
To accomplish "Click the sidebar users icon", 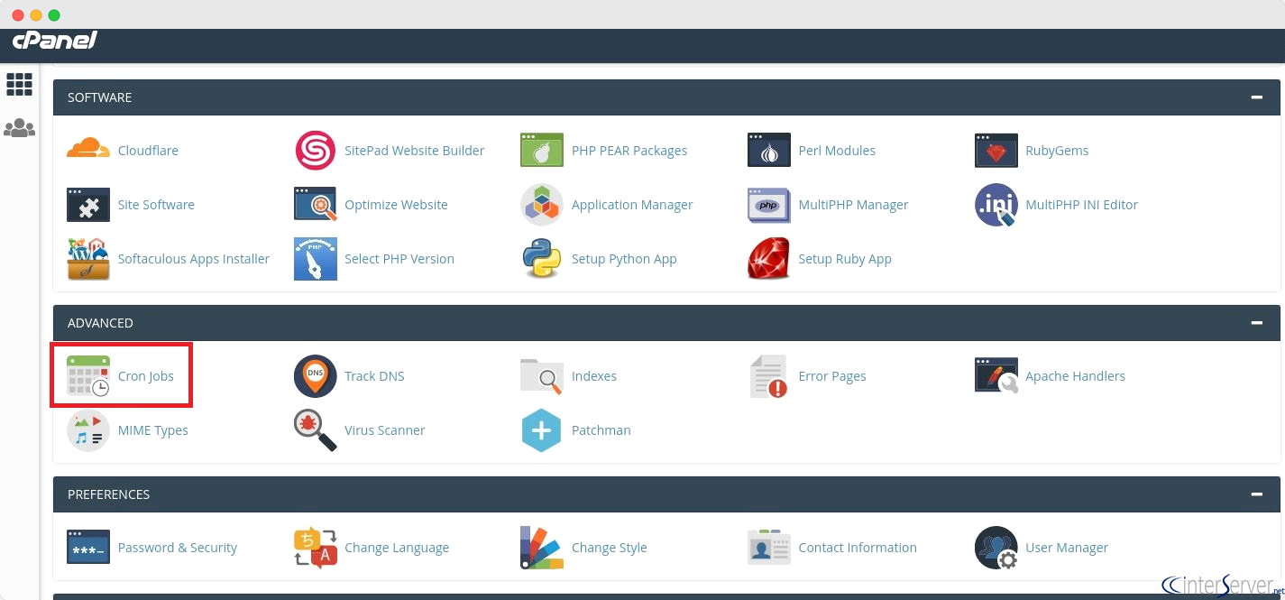I will (x=19, y=128).
